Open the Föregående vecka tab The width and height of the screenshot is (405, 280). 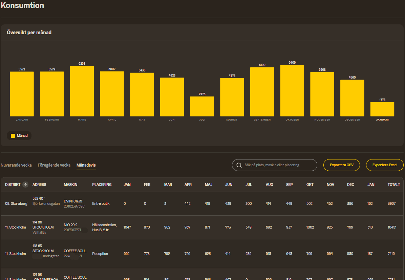click(x=54, y=165)
